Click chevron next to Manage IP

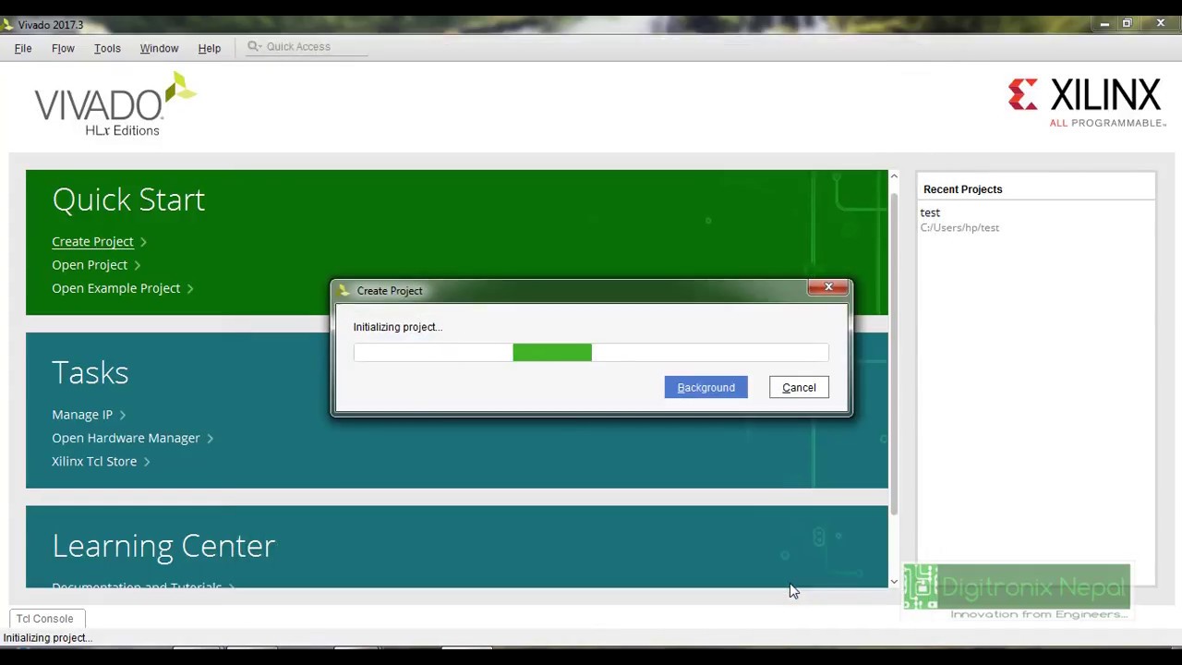click(x=122, y=416)
